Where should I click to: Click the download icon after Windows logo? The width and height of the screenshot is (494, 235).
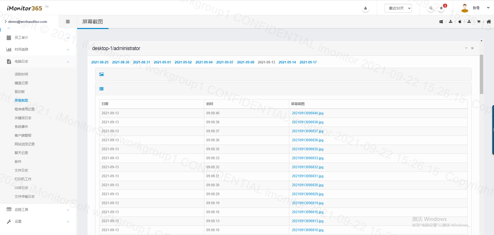point(451,22)
